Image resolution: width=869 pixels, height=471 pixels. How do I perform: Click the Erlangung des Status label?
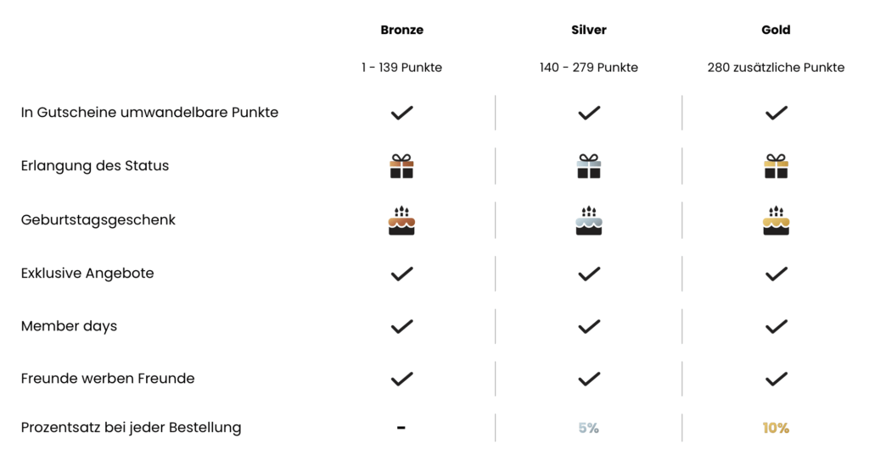coord(95,165)
